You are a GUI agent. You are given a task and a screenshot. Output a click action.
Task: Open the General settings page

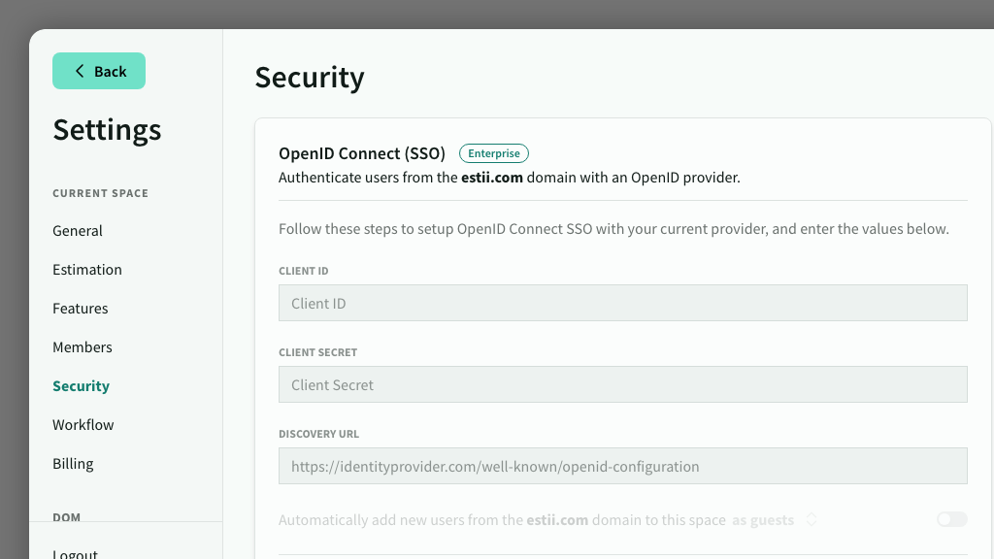click(78, 231)
